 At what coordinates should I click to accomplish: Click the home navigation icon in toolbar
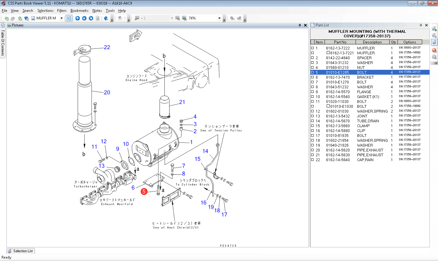tap(19, 18)
